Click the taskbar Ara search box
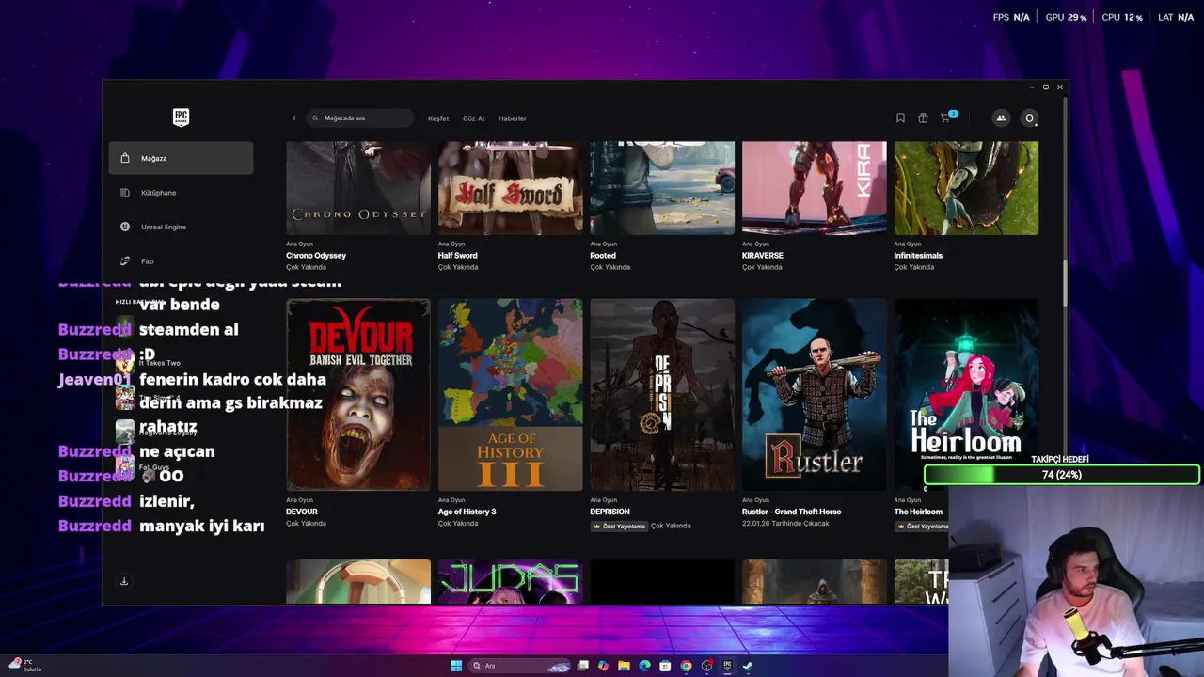 click(x=521, y=666)
